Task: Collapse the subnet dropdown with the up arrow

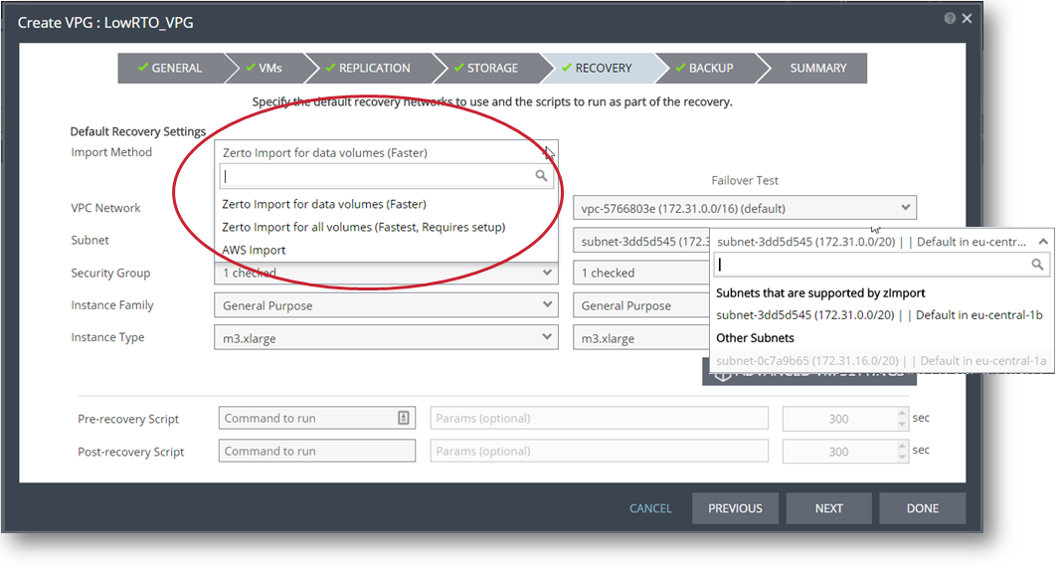Action: pyautogui.click(x=1043, y=242)
